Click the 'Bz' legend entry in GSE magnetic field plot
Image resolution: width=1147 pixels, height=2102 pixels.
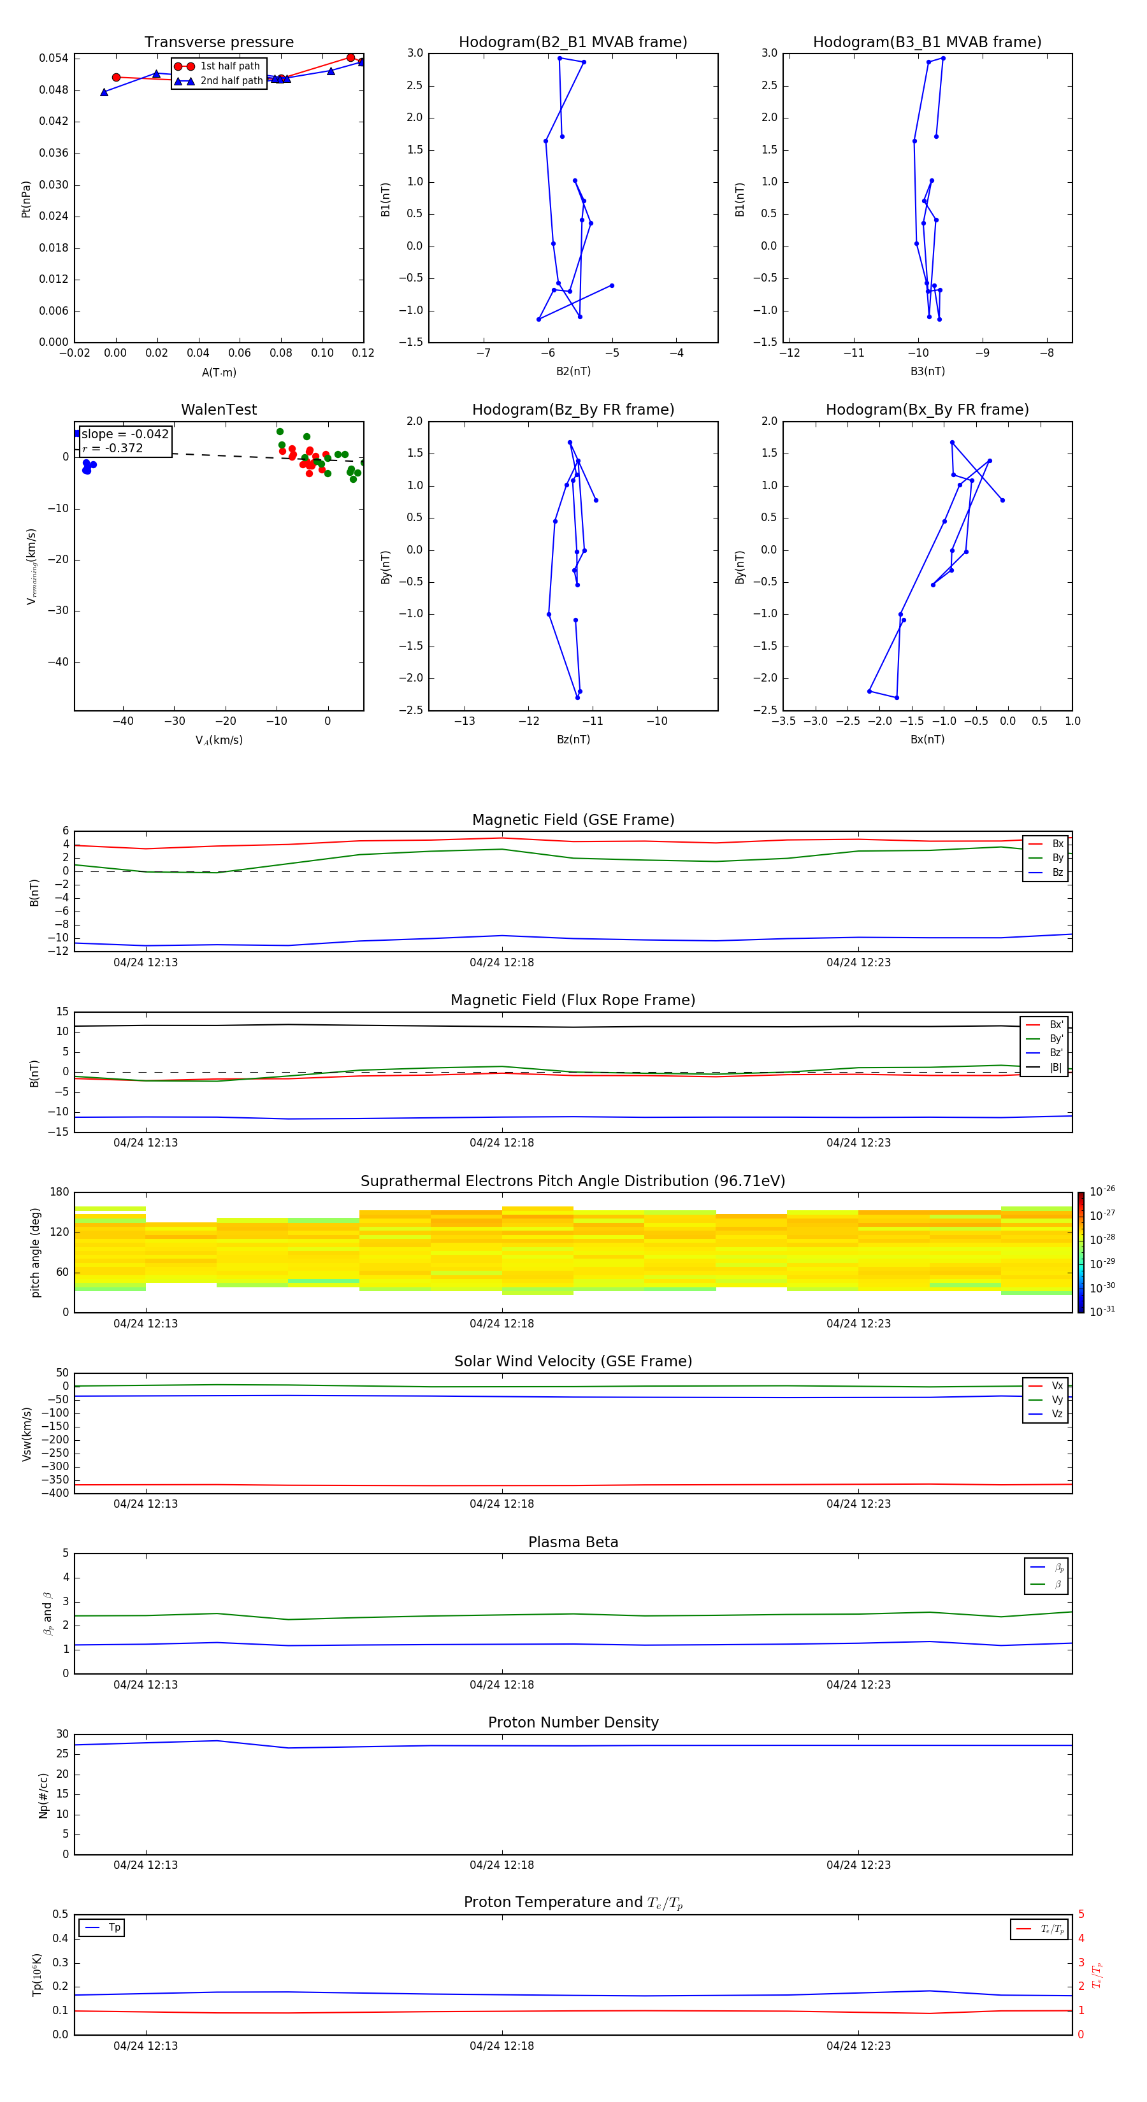point(1046,872)
